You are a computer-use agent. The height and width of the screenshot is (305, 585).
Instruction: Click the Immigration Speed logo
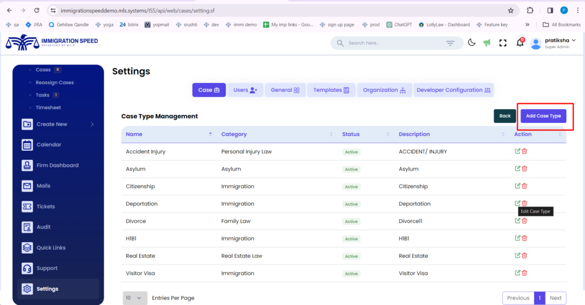(x=52, y=42)
